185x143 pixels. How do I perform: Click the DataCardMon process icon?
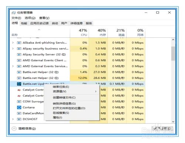pos(19,113)
